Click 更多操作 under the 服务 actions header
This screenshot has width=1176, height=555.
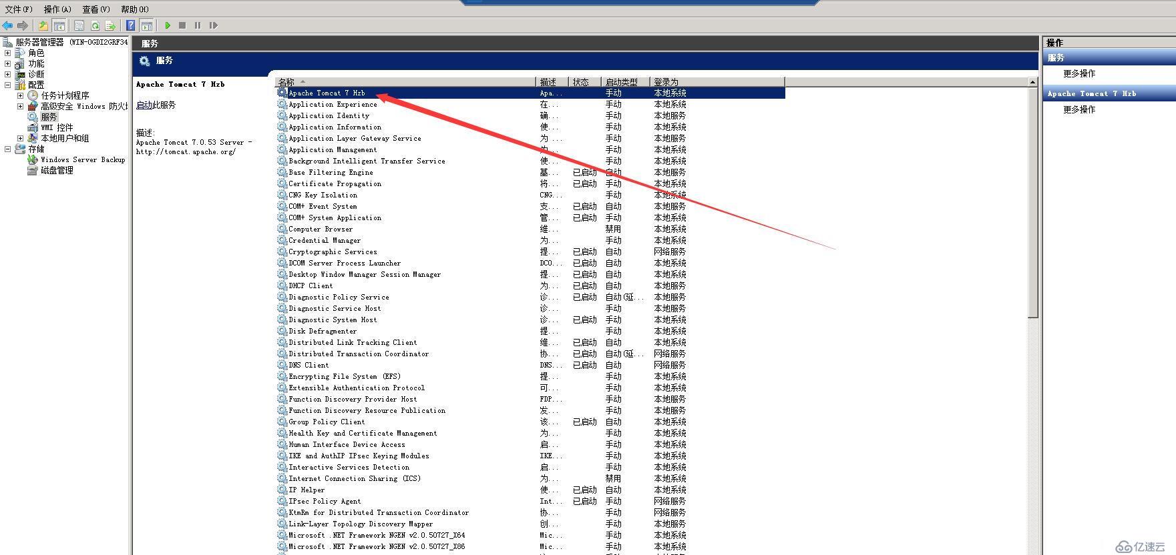click(1079, 73)
